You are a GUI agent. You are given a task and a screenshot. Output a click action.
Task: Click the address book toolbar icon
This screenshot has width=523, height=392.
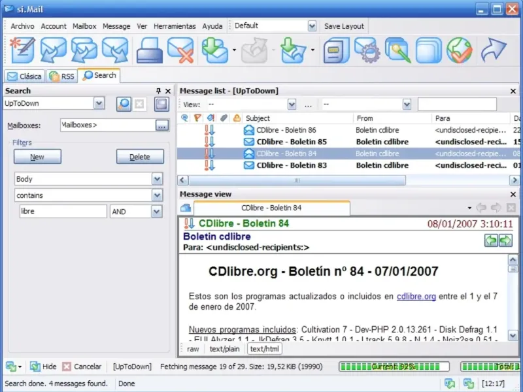[x=335, y=50]
